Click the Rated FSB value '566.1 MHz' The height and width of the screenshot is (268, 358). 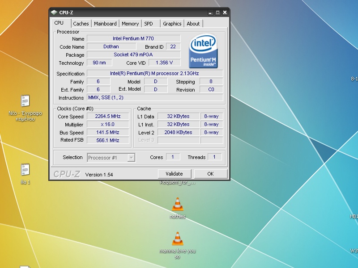tap(108, 140)
